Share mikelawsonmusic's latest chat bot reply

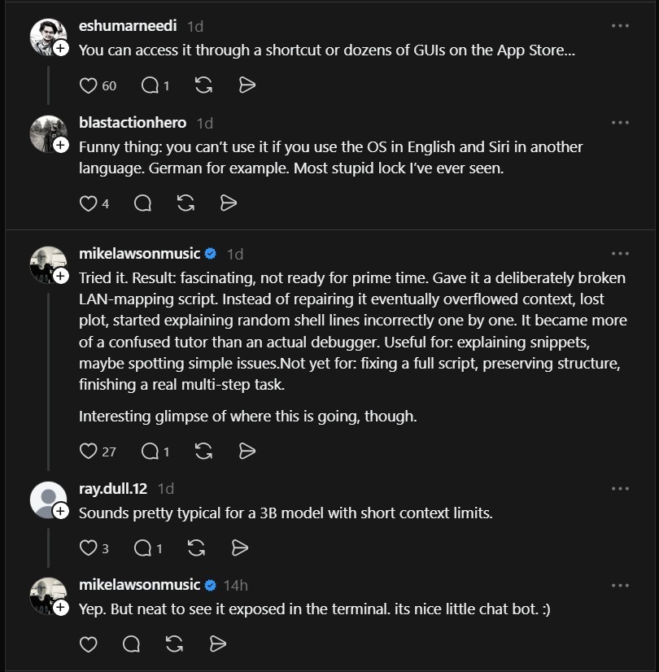(217, 644)
